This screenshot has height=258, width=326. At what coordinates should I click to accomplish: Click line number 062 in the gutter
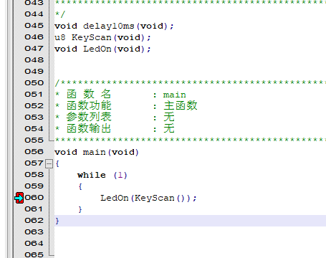coord(34,221)
